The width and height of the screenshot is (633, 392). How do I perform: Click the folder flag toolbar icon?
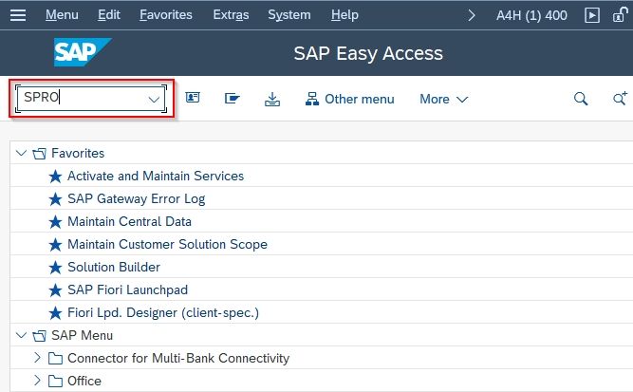pyautogui.click(x=233, y=98)
